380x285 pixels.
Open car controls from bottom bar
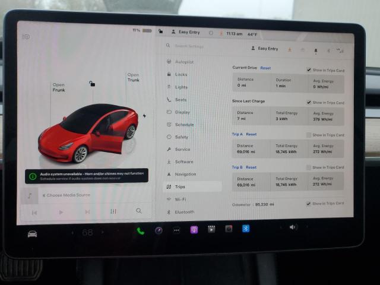(32, 234)
